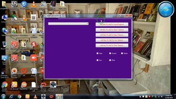Open Mobilesea Service Tool desktop shortcut
This screenshot has height=99, width=176.
click(14, 6)
